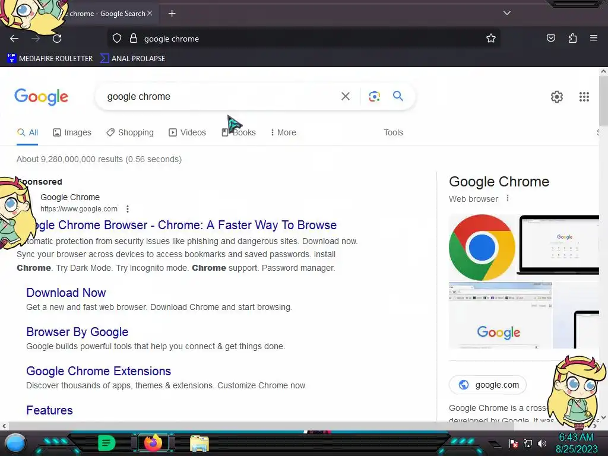Switch to Books results tab
This screenshot has height=456, width=608.
point(239,132)
